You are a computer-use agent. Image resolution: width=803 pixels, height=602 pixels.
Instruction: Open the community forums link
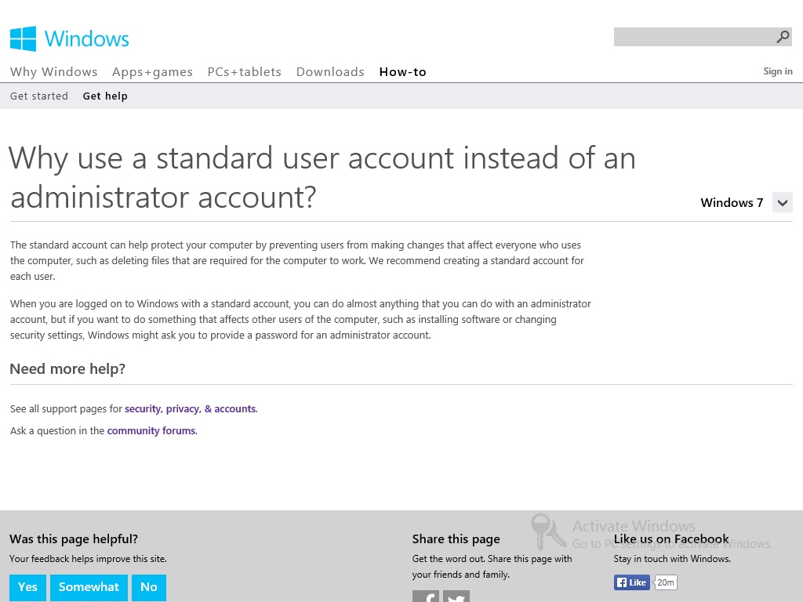click(151, 431)
